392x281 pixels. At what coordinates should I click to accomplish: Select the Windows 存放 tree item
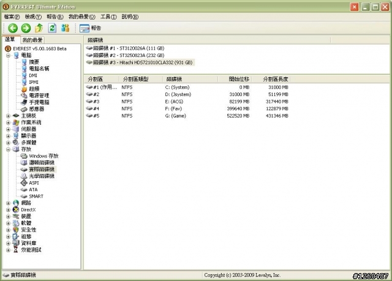pos(43,156)
